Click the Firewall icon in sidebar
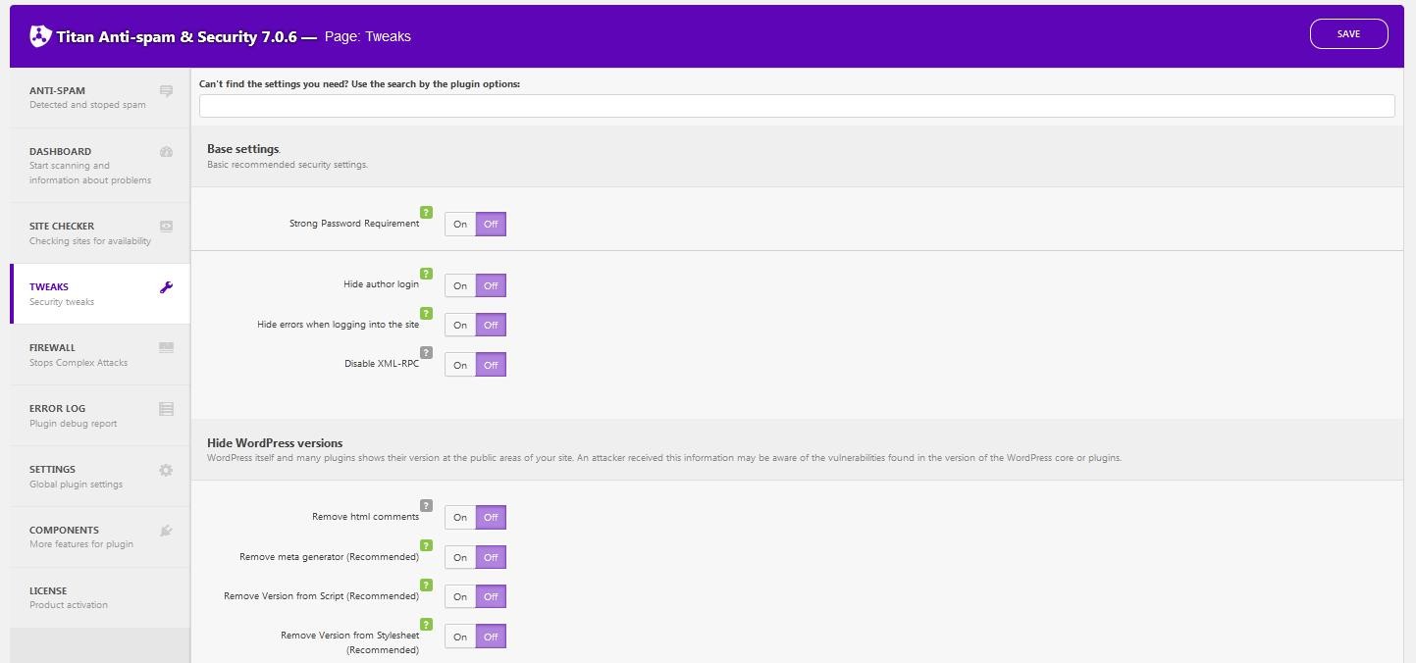The width and height of the screenshot is (1416, 663). [x=166, y=347]
